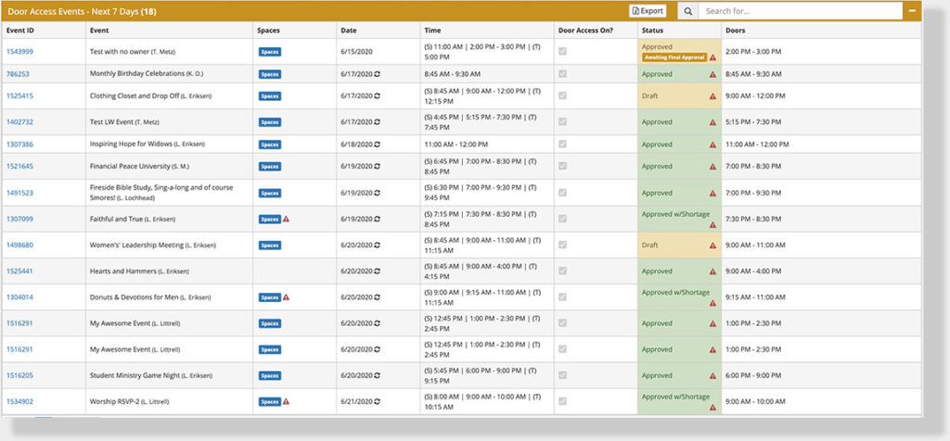The image size is (950, 441).
Task: Click status warning icon for Faithful and True
Action: (x=713, y=224)
